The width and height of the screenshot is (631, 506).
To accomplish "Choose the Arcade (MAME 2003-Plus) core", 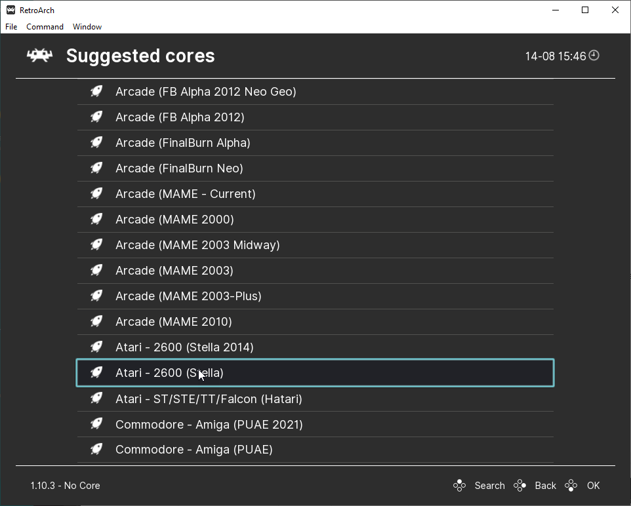I will (188, 296).
